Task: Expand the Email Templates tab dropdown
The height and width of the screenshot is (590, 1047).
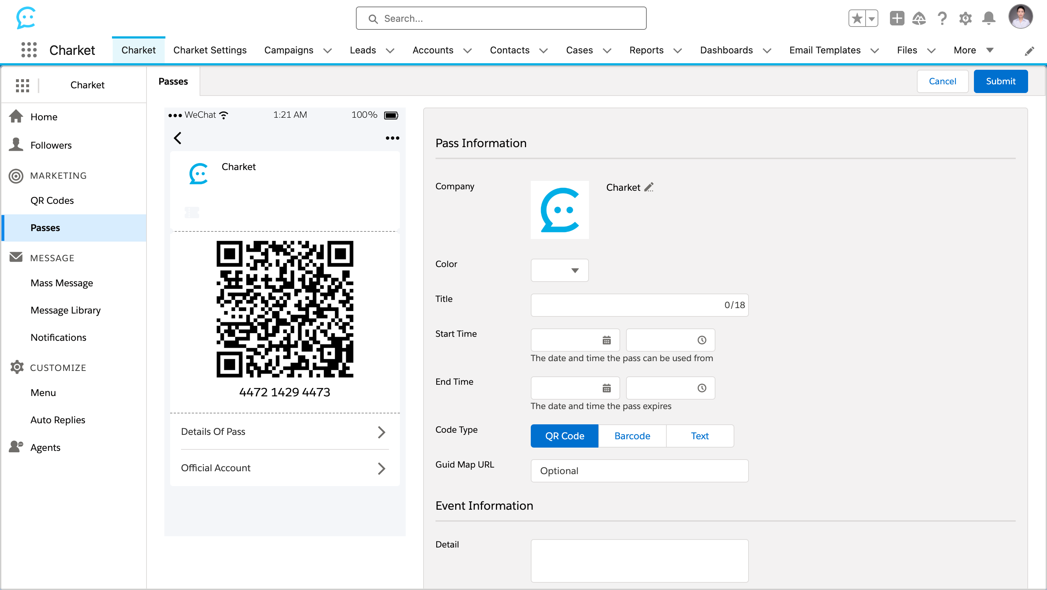Action: 875,51
